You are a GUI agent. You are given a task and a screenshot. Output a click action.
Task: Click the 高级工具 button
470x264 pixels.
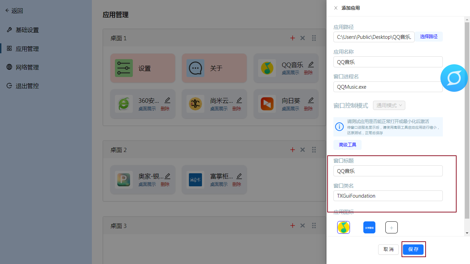[348, 145]
